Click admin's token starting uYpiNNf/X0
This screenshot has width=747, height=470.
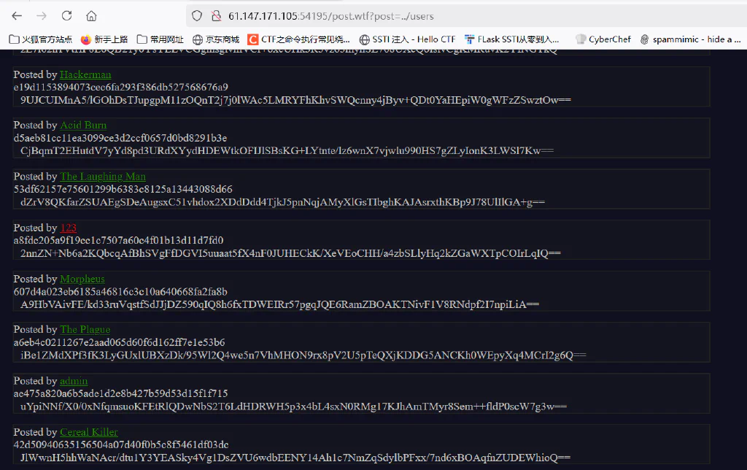(293, 407)
